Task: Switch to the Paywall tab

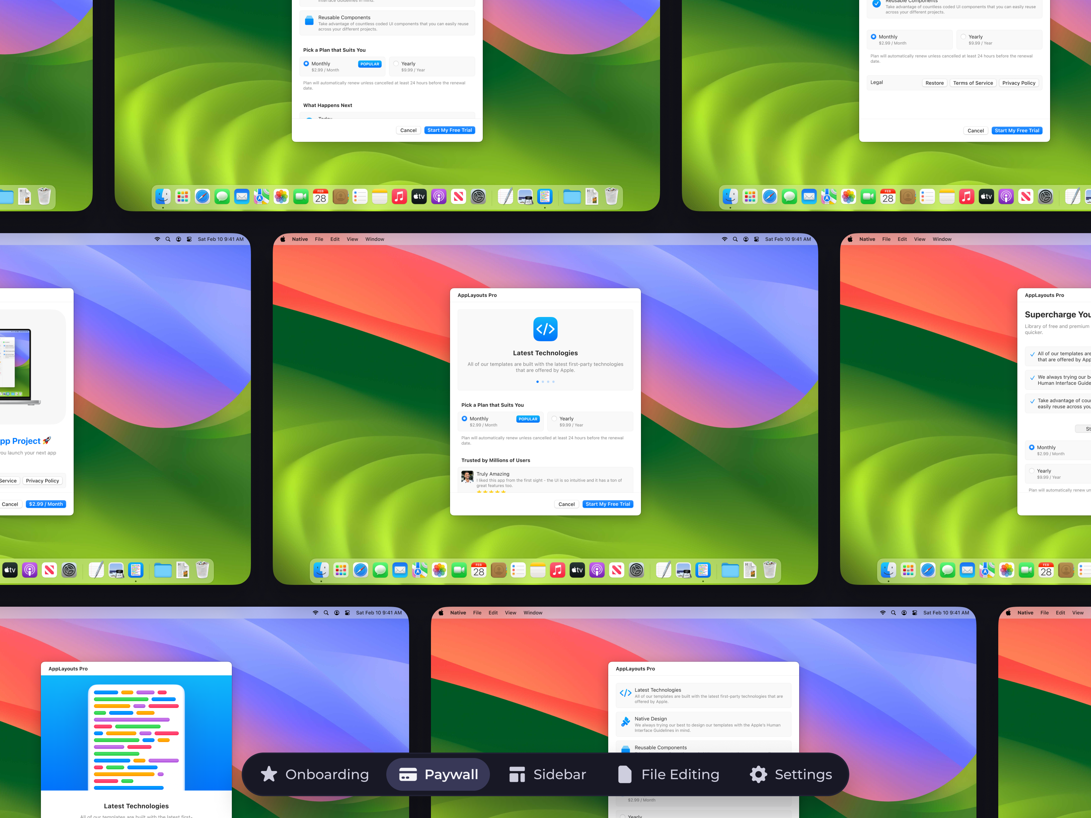Action: pyautogui.click(x=438, y=774)
